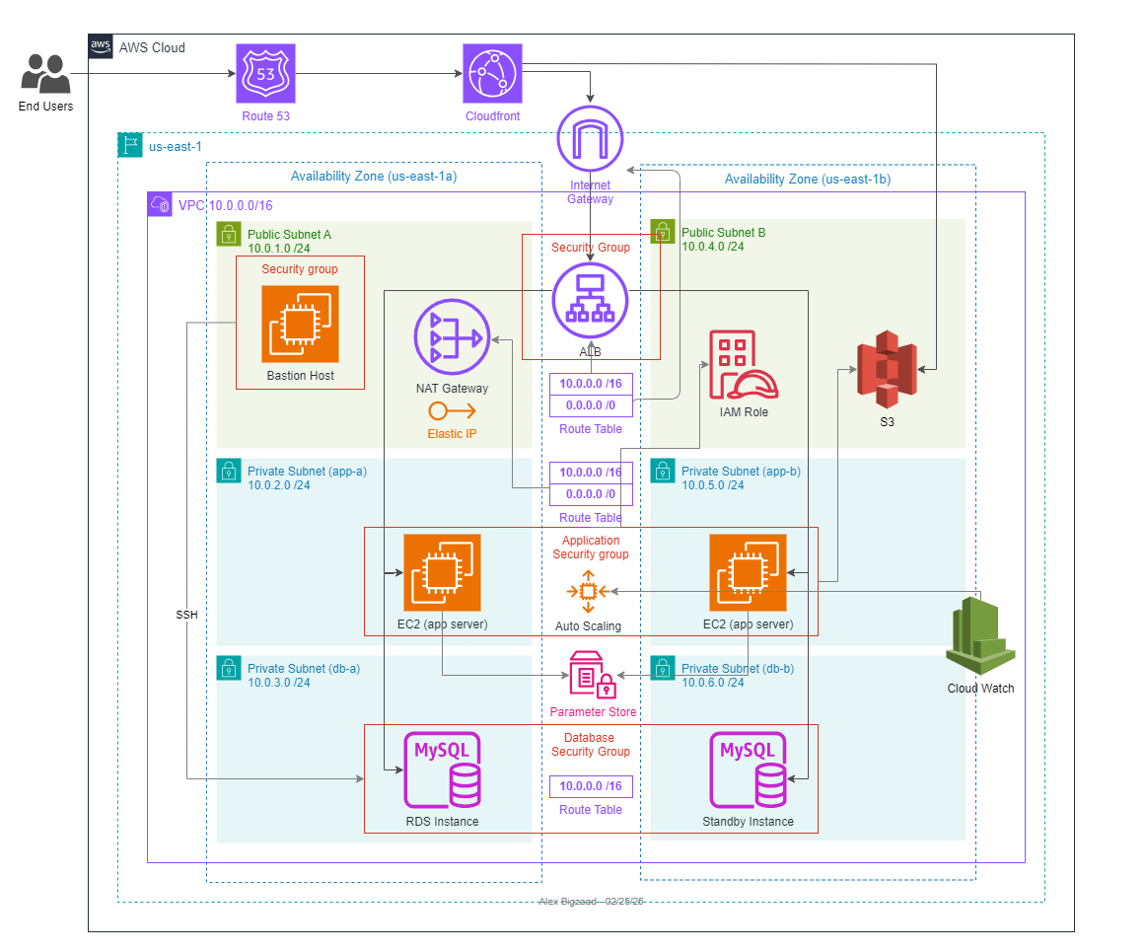The image size is (1146, 952).
Task: Click the MySQL Standby Instance icon
Action: (747, 771)
